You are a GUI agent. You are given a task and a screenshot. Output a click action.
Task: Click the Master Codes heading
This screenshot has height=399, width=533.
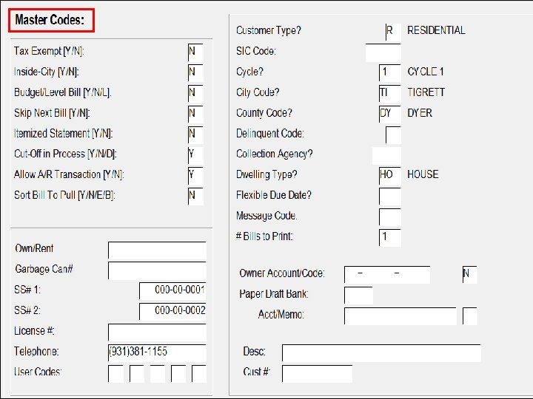pos(52,20)
